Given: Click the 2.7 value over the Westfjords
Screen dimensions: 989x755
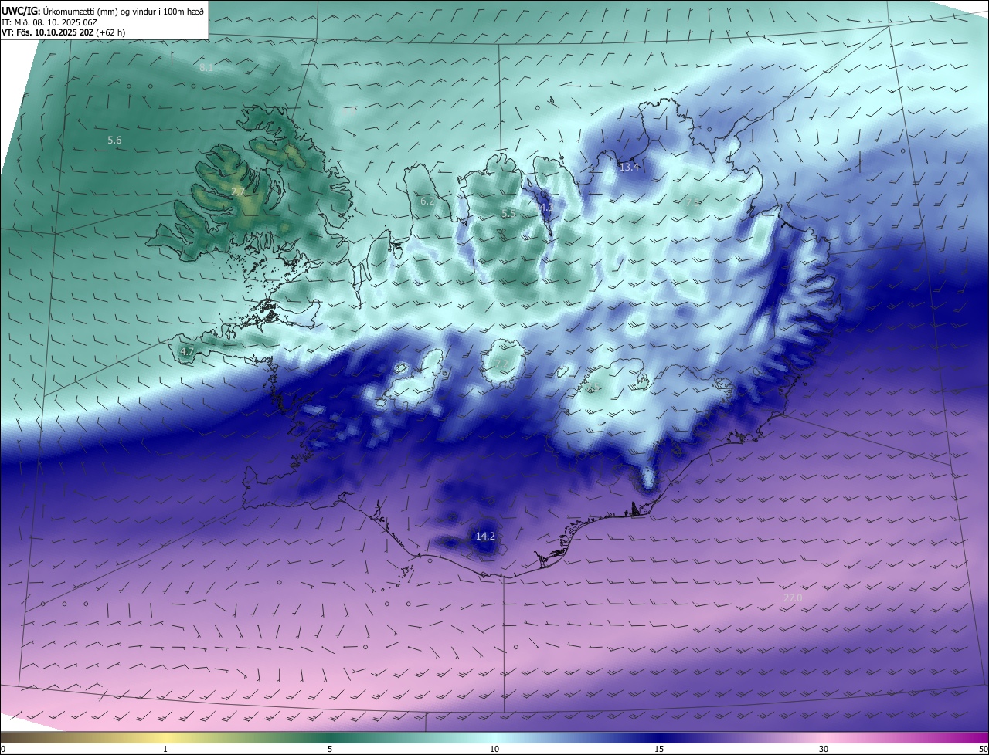Looking at the screenshot, I should click(238, 191).
